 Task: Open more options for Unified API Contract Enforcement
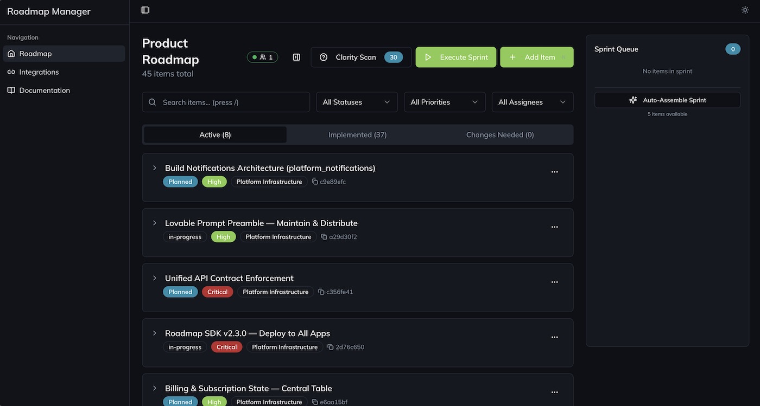pos(555,282)
